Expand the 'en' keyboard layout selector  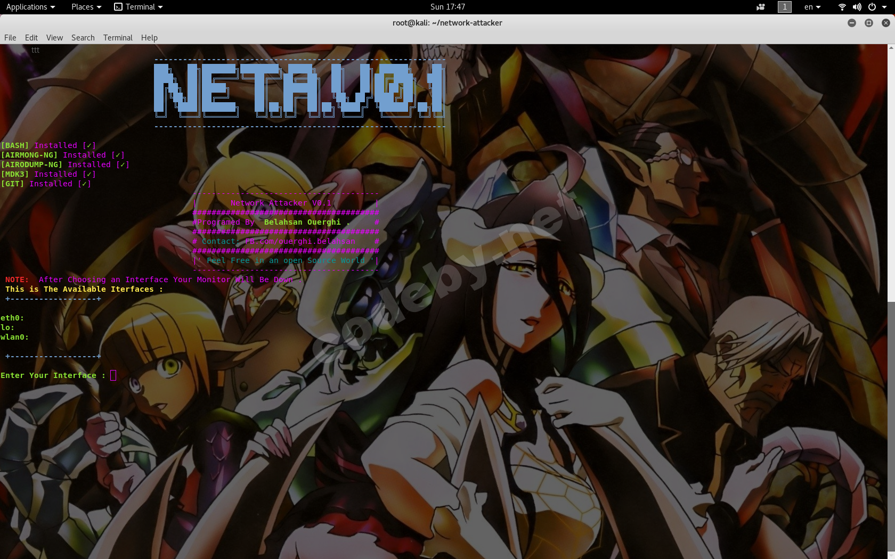coord(812,7)
